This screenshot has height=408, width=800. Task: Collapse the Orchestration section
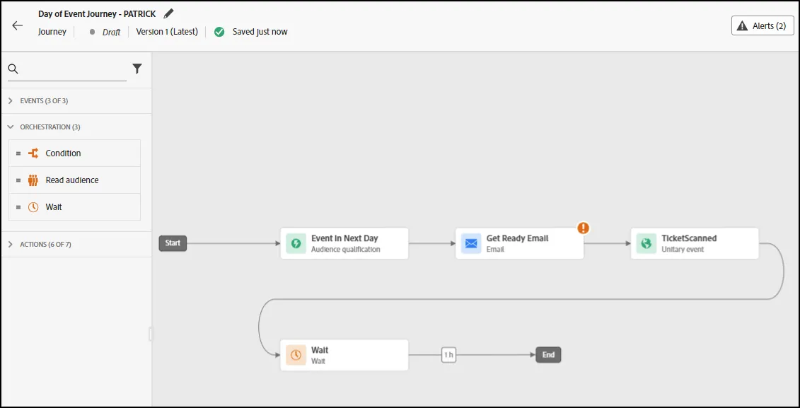point(11,127)
